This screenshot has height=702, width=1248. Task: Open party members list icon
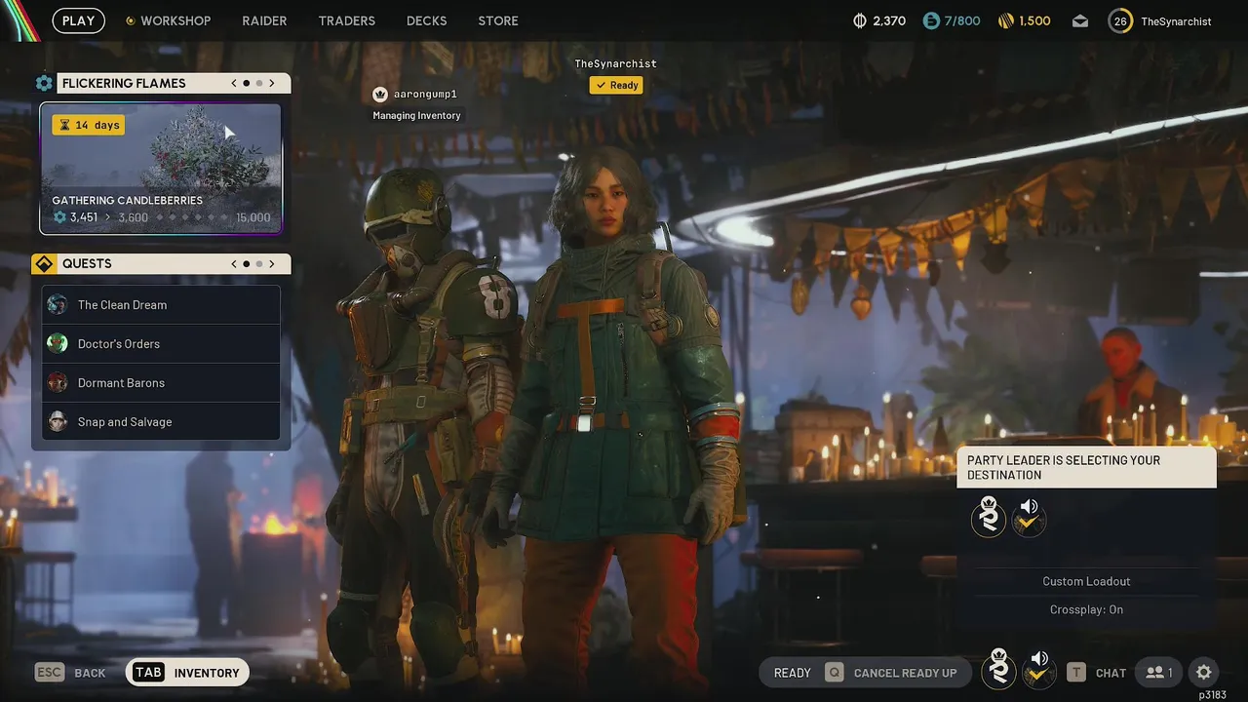1159,673
